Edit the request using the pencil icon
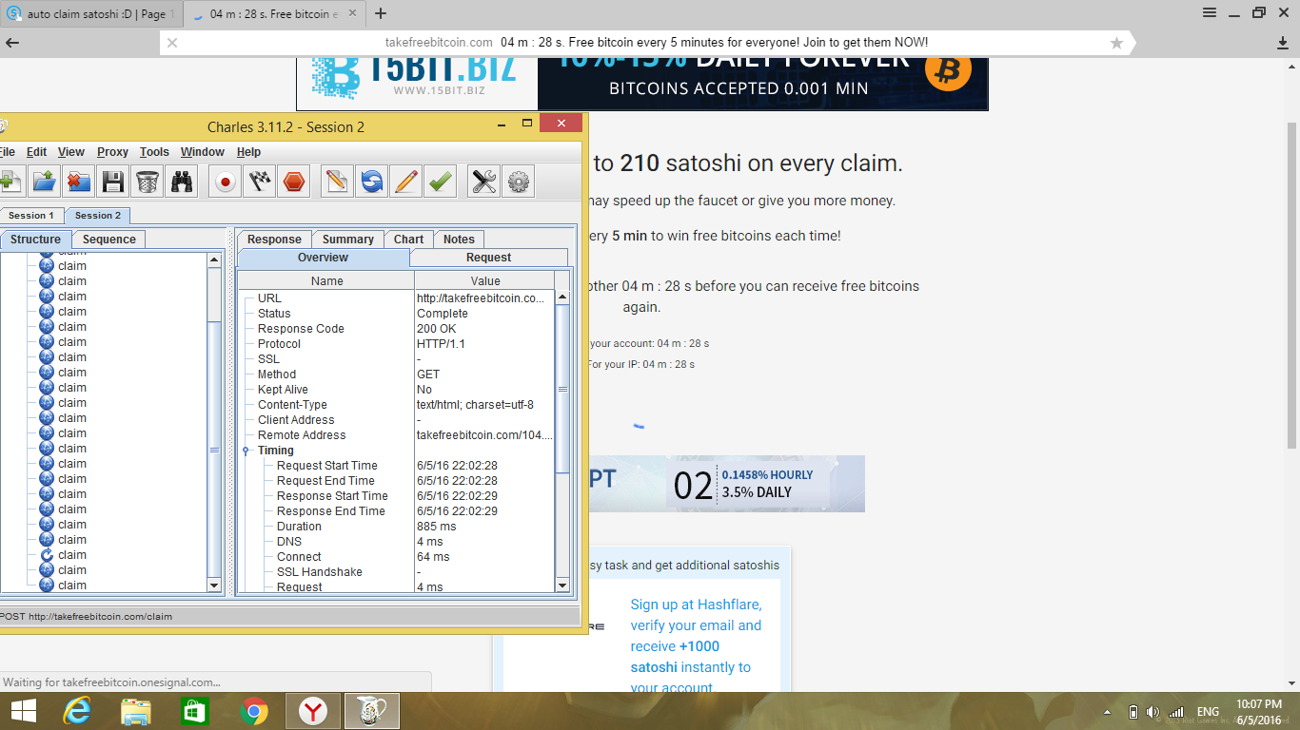The width and height of the screenshot is (1300, 730). (406, 182)
